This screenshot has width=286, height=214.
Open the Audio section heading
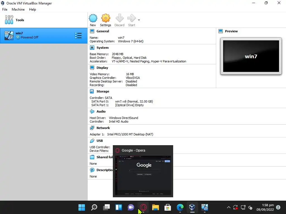101,111
